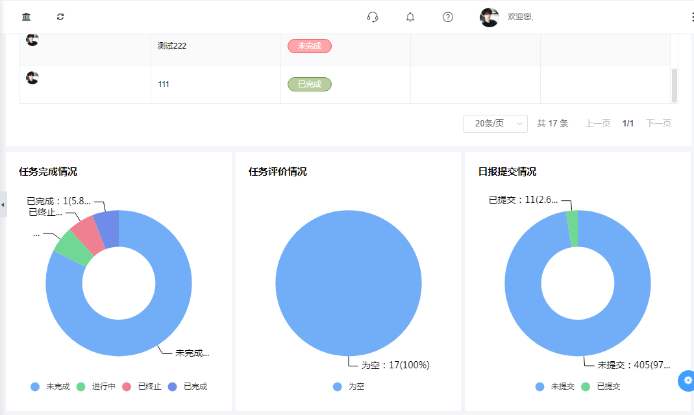Open the 20条/页 page size dropdown
The height and width of the screenshot is (415, 694).
(x=495, y=123)
